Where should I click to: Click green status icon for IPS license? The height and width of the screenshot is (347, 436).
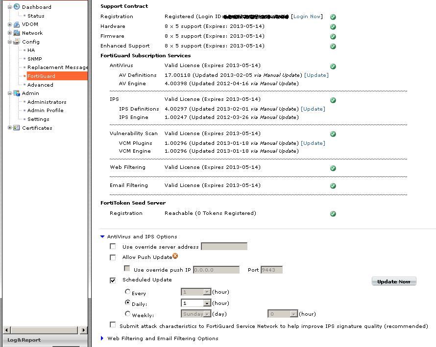[x=333, y=100]
